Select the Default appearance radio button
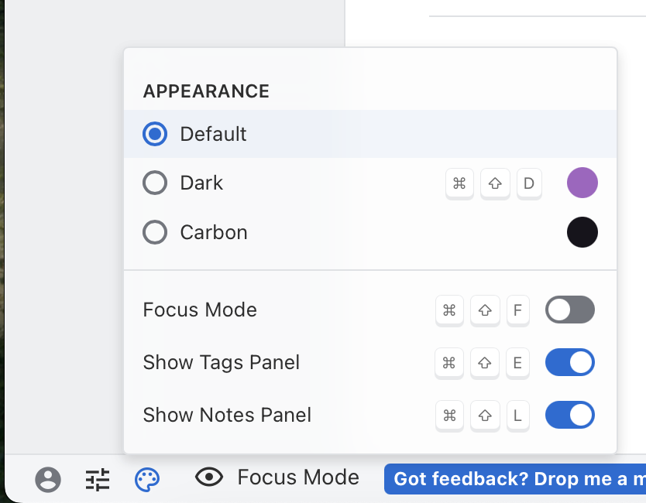 click(156, 134)
